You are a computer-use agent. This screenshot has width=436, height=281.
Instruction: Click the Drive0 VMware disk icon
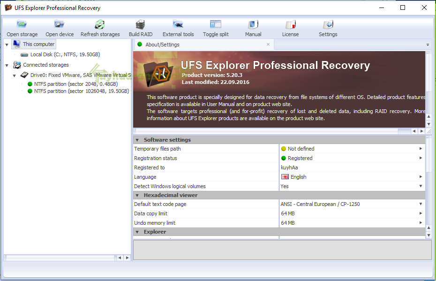pyautogui.click(x=24, y=75)
